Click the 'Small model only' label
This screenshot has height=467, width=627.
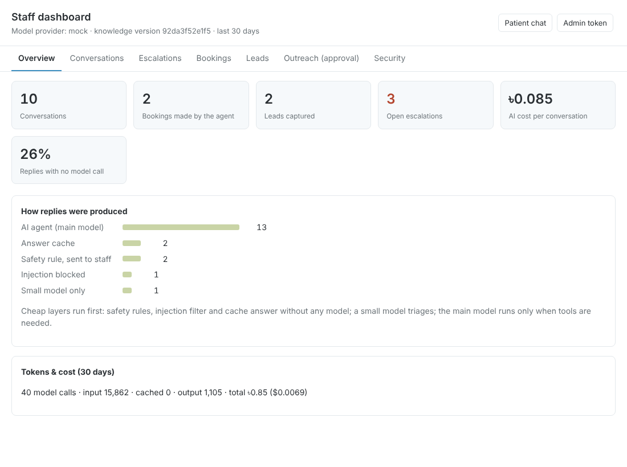tap(53, 291)
